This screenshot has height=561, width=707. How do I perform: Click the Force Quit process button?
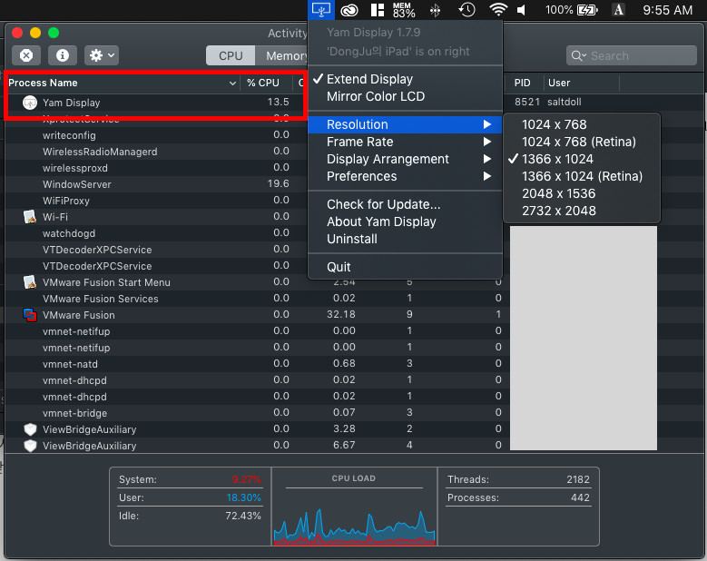(26, 55)
